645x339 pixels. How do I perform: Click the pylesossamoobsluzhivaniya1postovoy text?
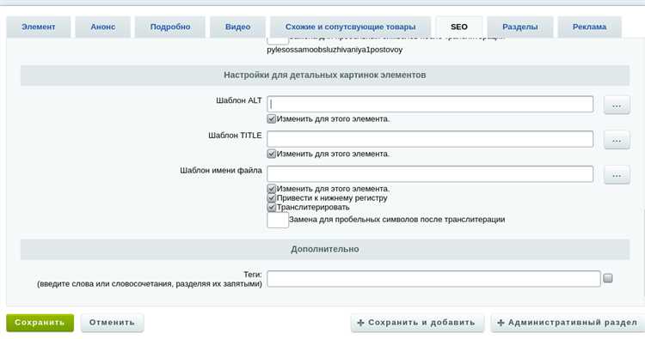[x=335, y=50]
